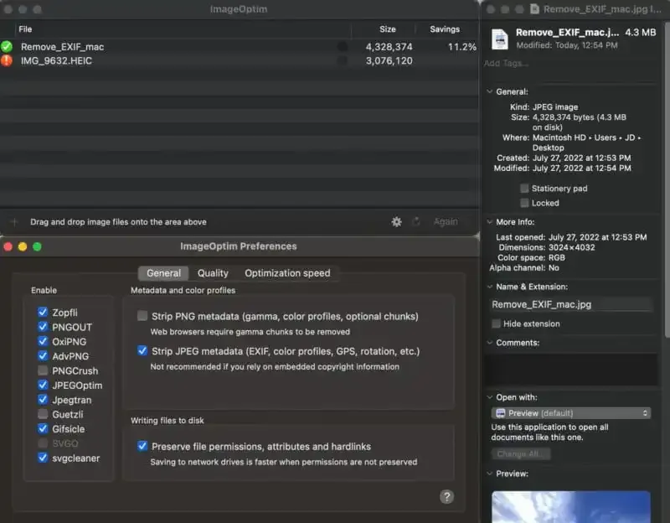670x523 pixels.
Task: Click the refresh icon to re-optimize files
Action: tap(416, 221)
